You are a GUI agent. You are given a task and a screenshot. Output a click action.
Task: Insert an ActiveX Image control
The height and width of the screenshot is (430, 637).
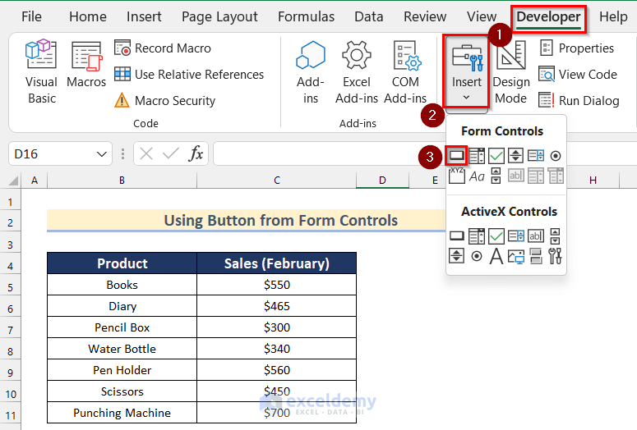click(x=516, y=256)
